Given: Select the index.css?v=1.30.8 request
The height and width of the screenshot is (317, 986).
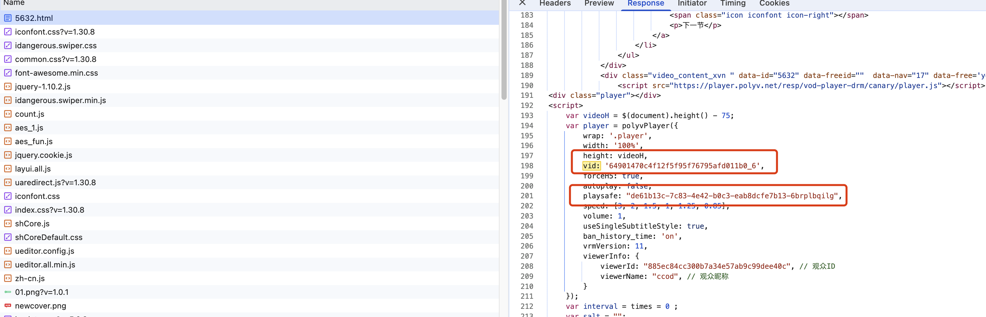Looking at the screenshot, I should click(249, 210).
